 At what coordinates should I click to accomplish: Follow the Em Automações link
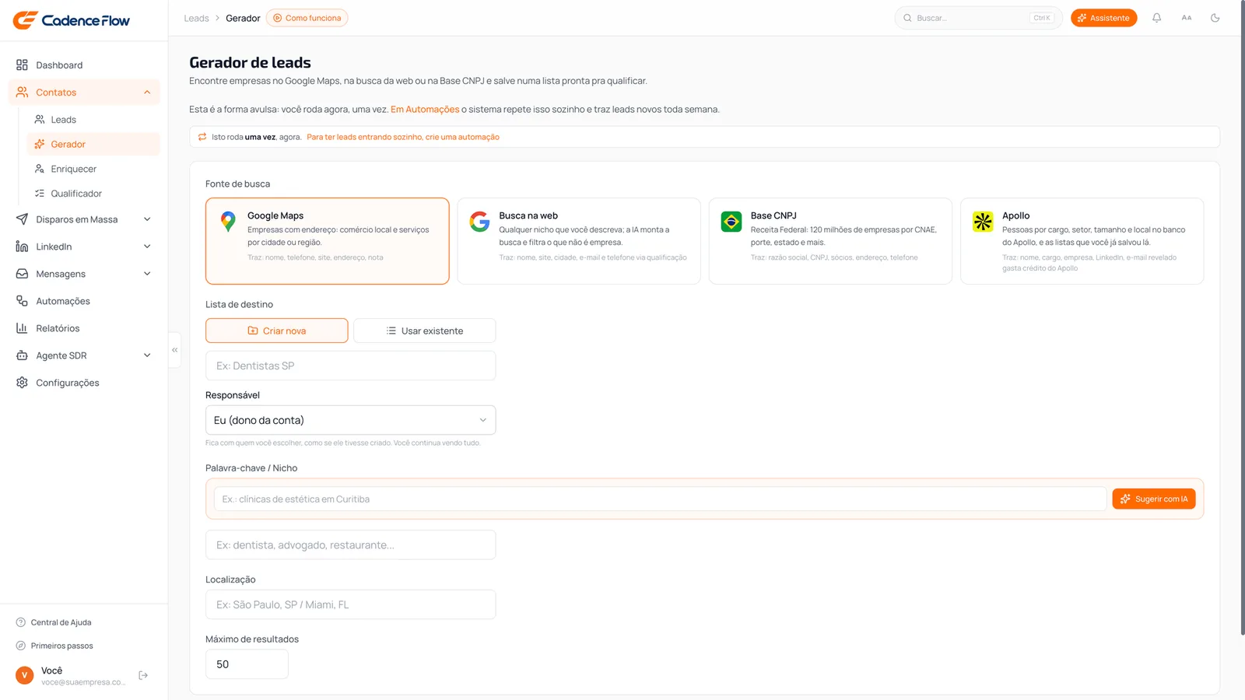pyautogui.click(x=425, y=110)
